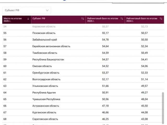Screen dimensions: 167x125
Task: Sort by Рейтинговый балл 2024 arrows
Action: coord(161,19)
